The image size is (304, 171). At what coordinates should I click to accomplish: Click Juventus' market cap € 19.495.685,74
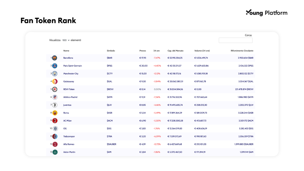175,105
